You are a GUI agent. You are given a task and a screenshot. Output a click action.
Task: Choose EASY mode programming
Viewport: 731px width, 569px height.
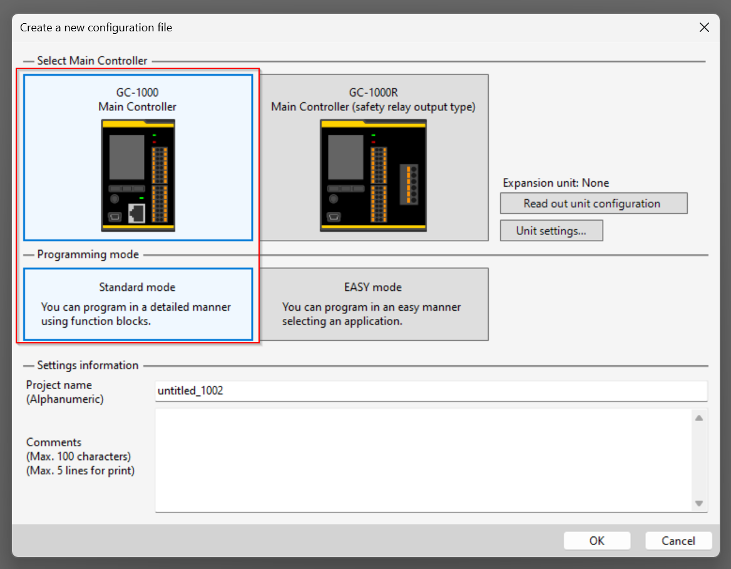pyautogui.click(x=374, y=305)
